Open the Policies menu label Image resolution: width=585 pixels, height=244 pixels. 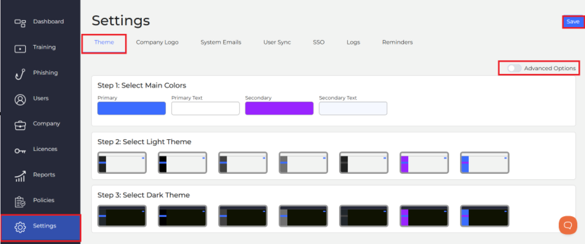pos(44,200)
